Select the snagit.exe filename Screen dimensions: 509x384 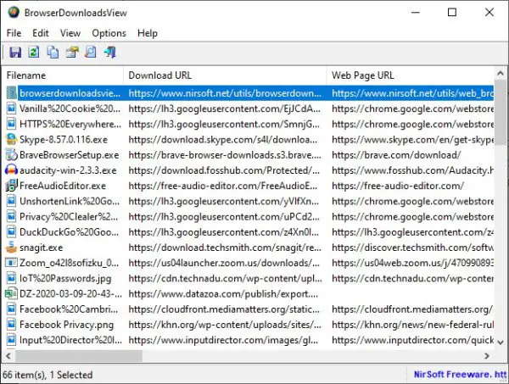(x=42, y=248)
